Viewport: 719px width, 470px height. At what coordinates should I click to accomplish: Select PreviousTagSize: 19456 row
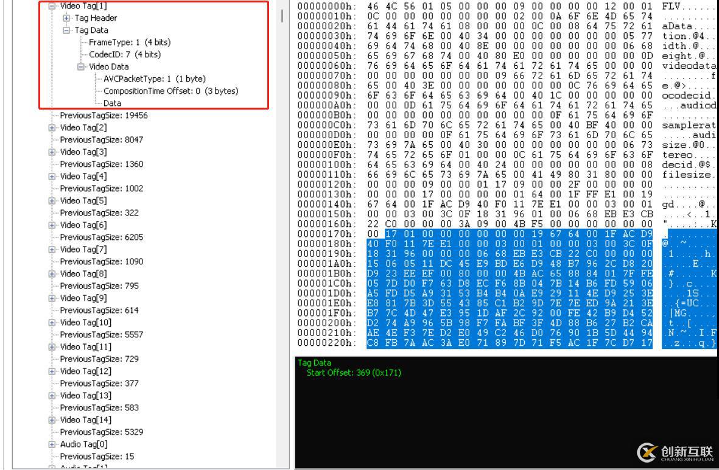click(x=104, y=115)
